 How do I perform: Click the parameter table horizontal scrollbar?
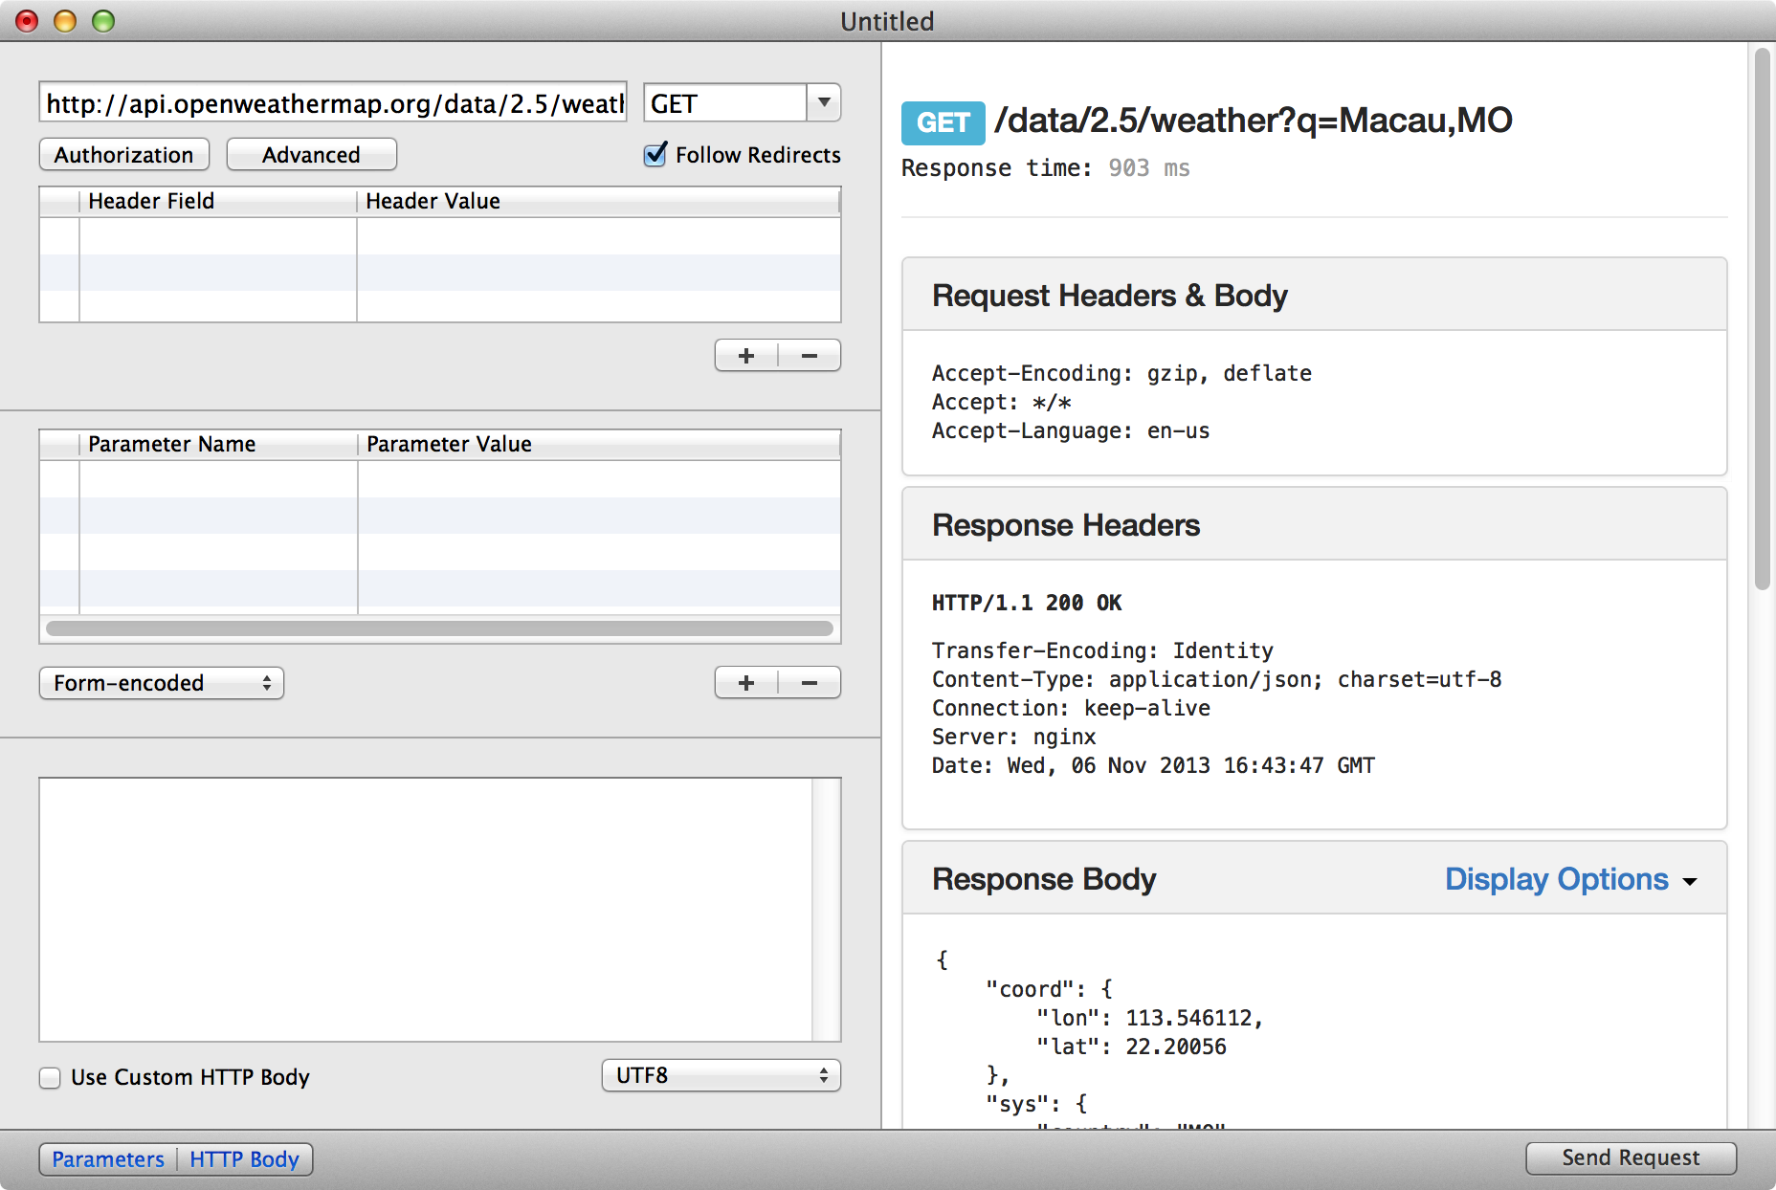click(x=439, y=628)
